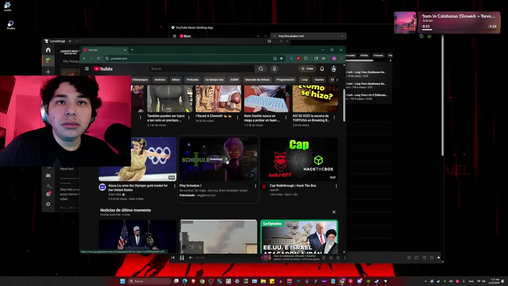
Task: Toggle shuffle in YouTube Music player
Action: [x=424, y=257]
